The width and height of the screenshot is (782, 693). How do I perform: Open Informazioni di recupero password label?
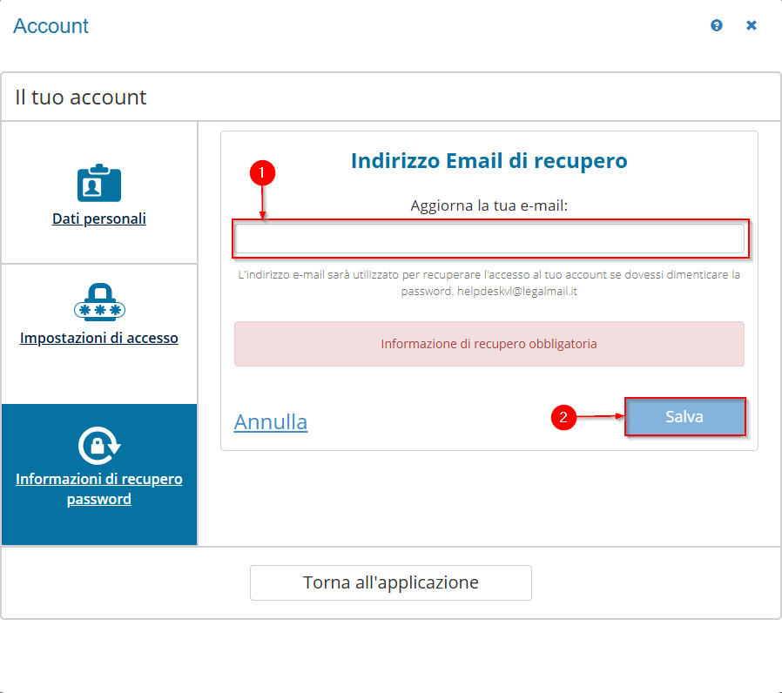(99, 488)
